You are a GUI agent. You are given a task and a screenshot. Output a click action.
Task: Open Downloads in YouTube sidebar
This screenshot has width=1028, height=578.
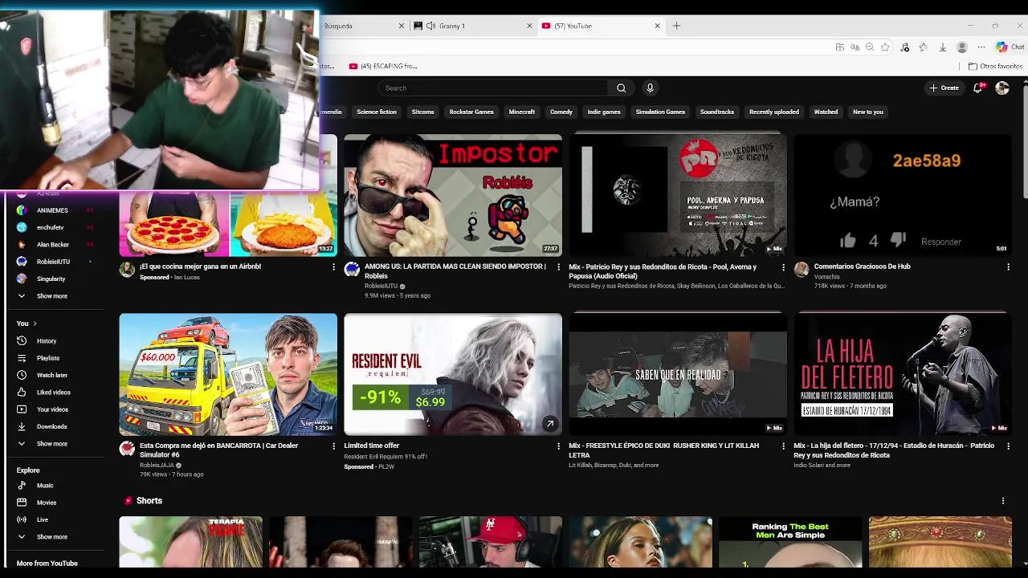pyautogui.click(x=53, y=426)
